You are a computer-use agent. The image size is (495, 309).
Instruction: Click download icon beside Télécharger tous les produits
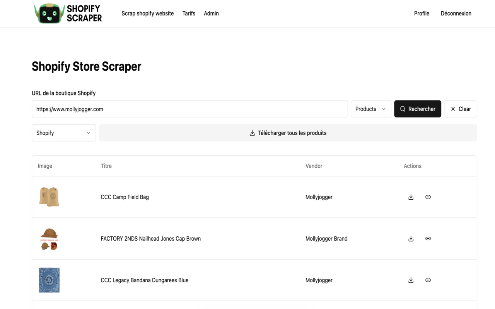(x=252, y=133)
